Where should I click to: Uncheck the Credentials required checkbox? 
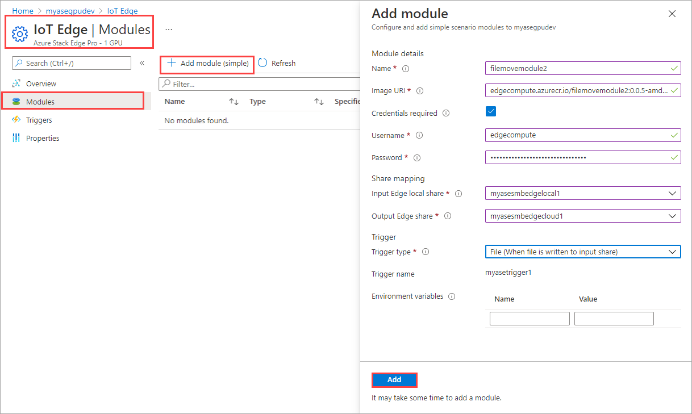point(490,111)
